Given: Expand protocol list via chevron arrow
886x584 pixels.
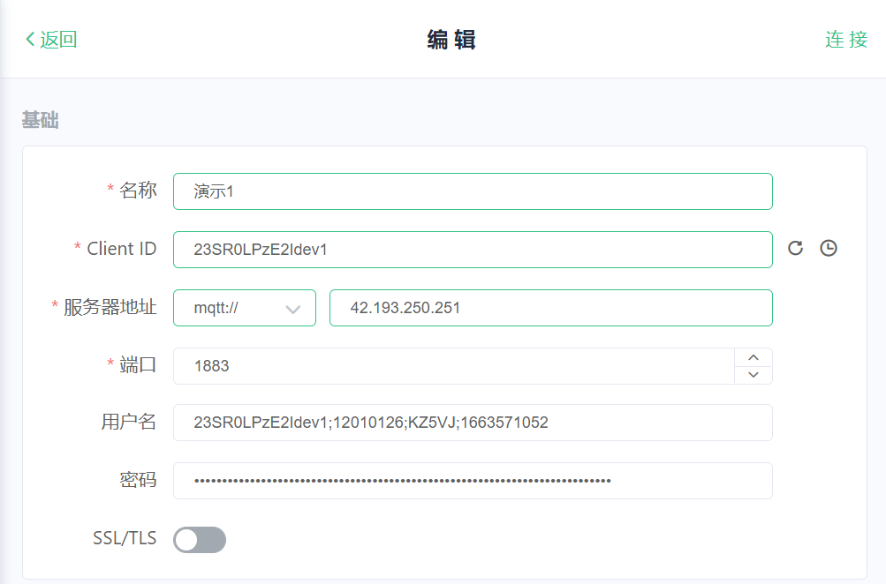Looking at the screenshot, I should click(293, 309).
